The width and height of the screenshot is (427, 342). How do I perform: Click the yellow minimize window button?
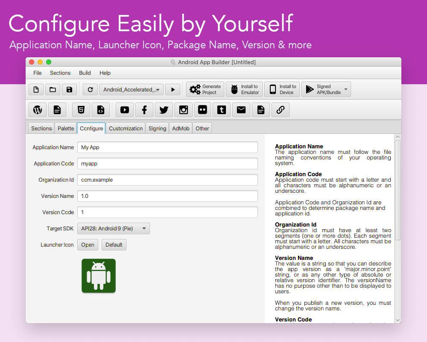pos(40,62)
